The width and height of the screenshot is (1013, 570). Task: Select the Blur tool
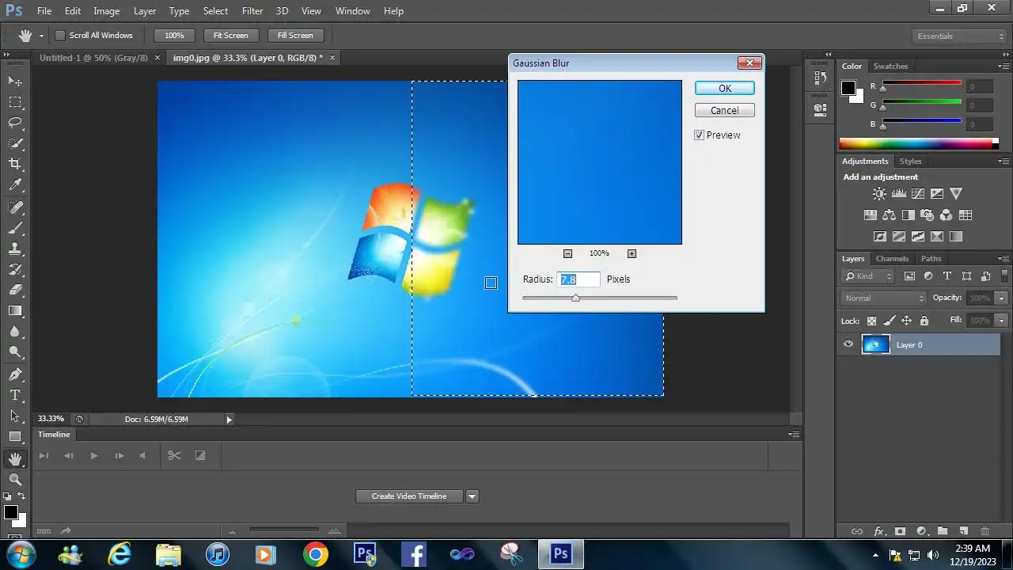pos(15,332)
